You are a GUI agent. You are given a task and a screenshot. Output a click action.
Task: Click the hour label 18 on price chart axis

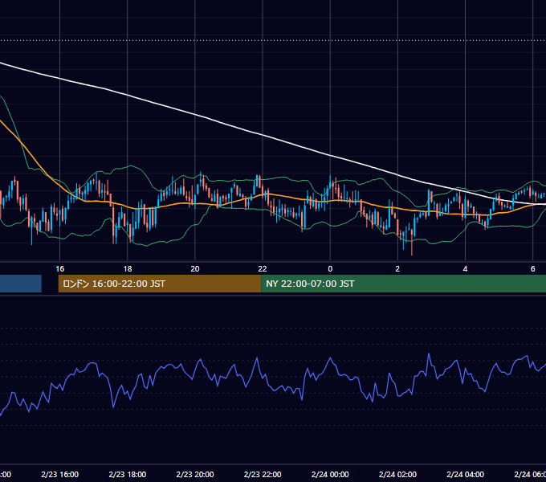click(x=128, y=269)
